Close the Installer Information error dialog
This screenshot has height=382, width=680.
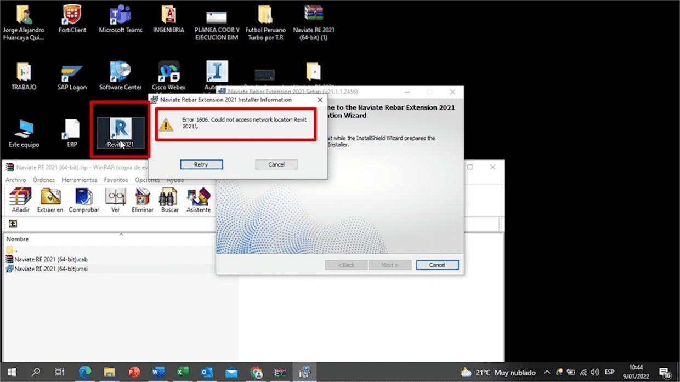[x=320, y=100]
